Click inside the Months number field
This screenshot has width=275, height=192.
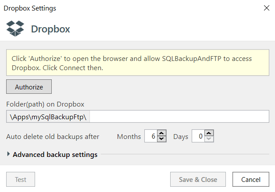click(151, 136)
